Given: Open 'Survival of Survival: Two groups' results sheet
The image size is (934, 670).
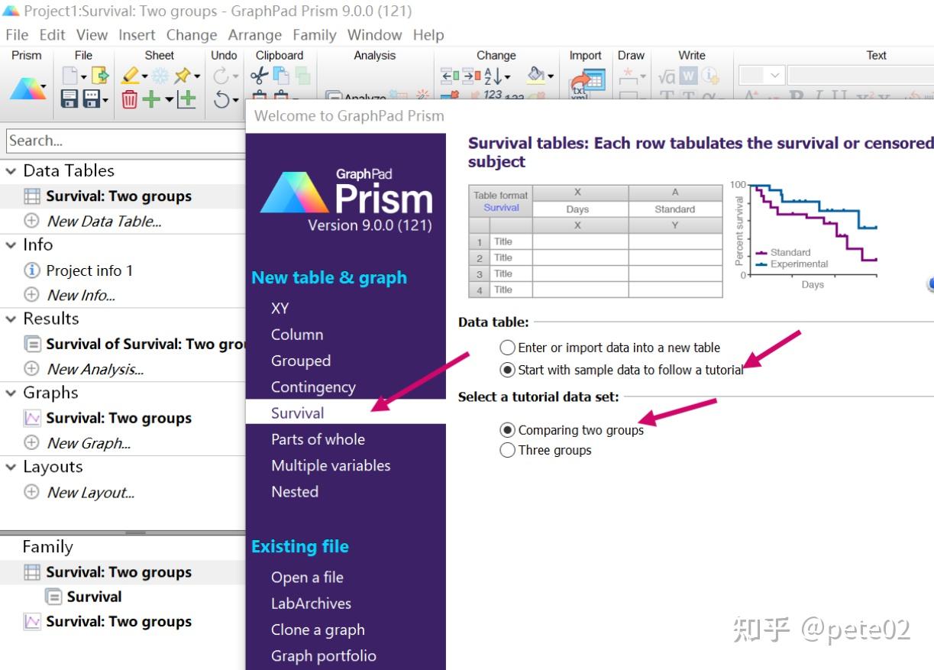Looking at the screenshot, I should 145,345.
